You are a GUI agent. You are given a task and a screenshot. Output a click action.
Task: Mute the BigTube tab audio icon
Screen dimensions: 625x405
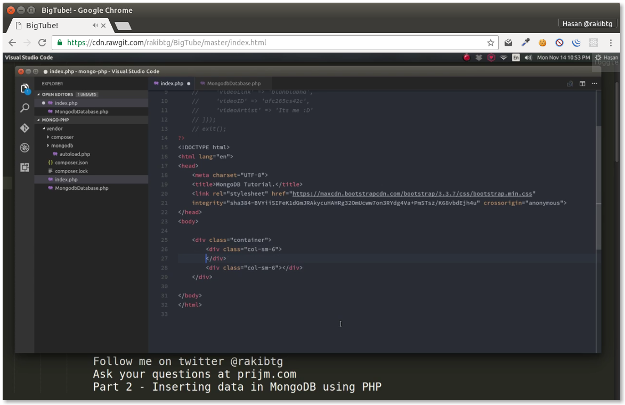click(x=95, y=26)
